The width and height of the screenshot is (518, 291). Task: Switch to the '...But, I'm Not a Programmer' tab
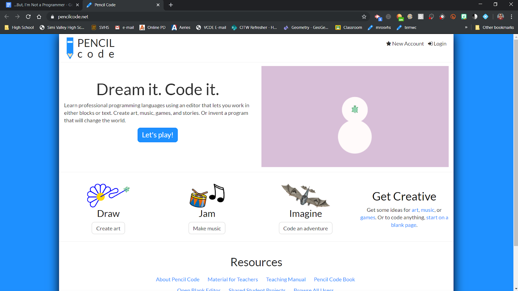point(42,5)
